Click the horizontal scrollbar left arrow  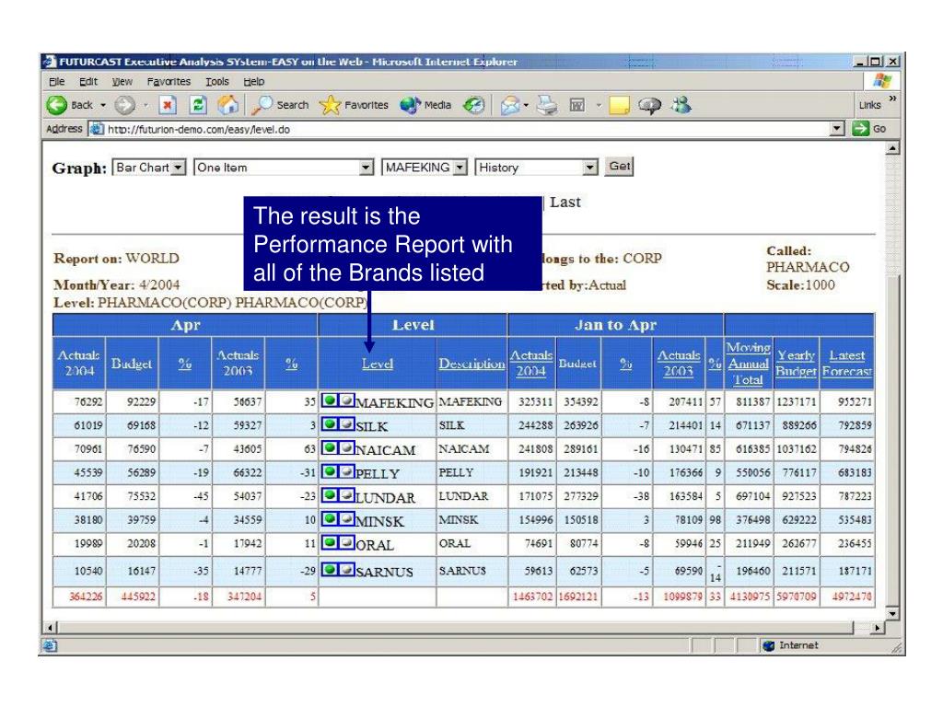coord(52,628)
